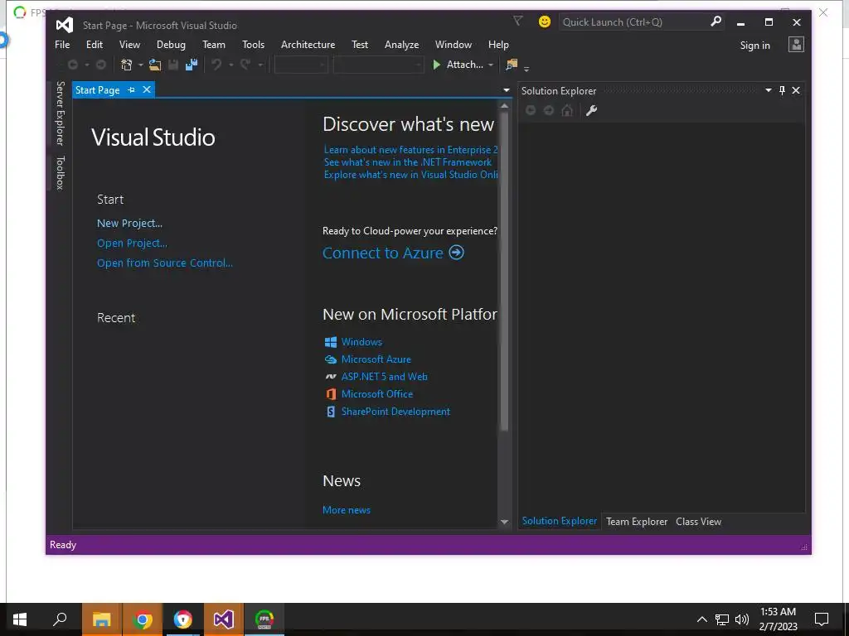
Task: Click the Navigate Backward toolbar icon
Action: (73, 65)
